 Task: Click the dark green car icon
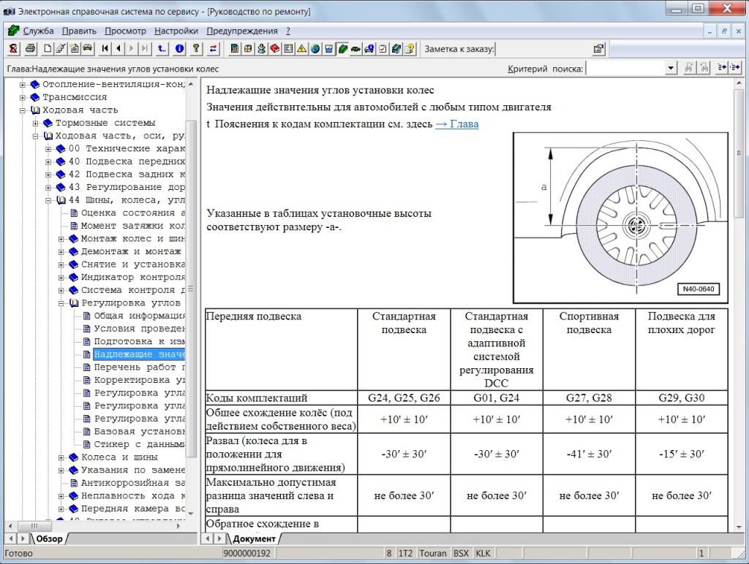[x=356, y=48]
